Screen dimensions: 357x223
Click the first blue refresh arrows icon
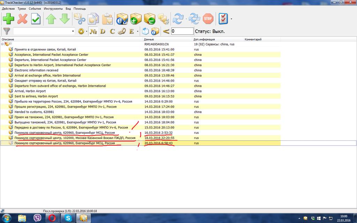tap(178, 18)
